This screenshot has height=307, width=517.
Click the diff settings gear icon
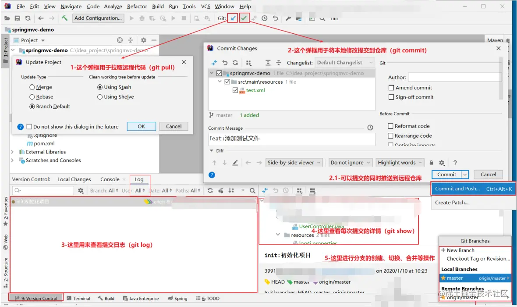pos(442,163)
